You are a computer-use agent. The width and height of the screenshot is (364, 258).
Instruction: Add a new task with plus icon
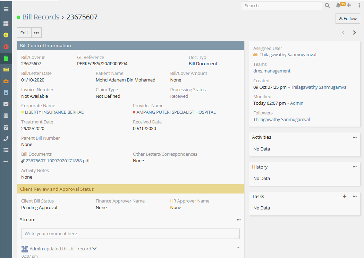point(345,196)
